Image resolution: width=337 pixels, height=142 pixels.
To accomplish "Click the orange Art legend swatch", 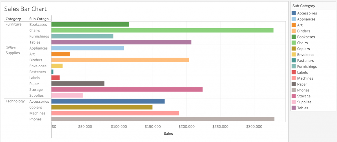I will click(294, 25).
